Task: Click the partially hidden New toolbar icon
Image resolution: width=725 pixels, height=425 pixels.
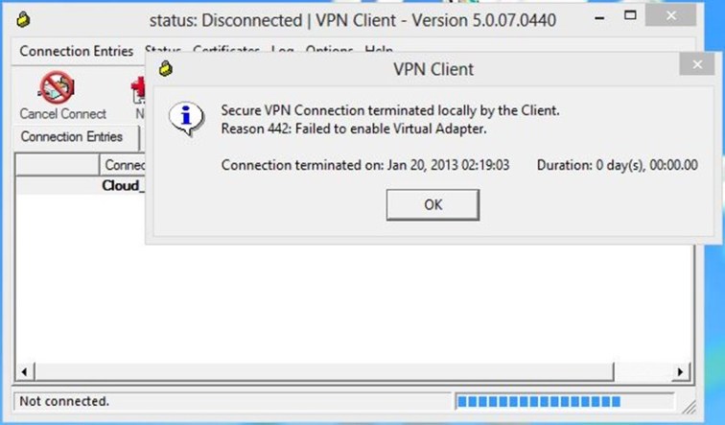Action: 136,90
